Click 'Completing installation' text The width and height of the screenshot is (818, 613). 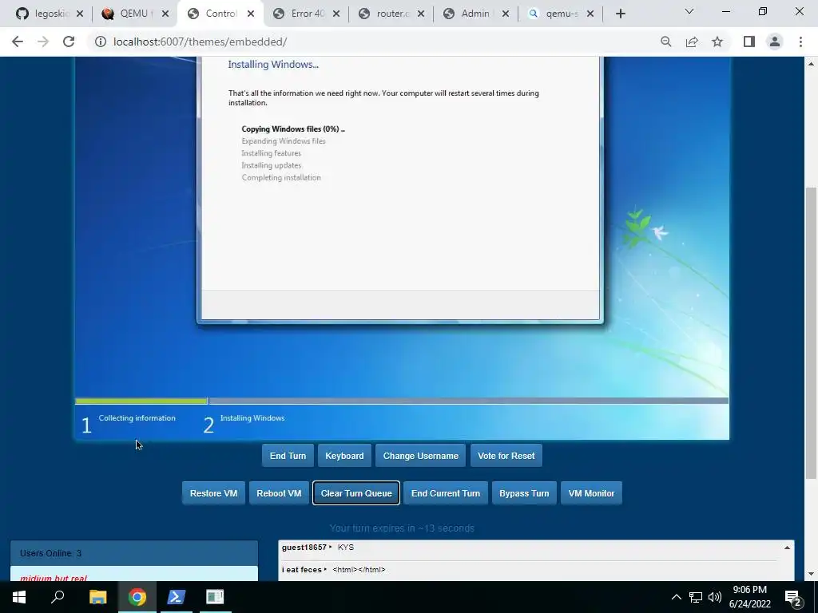pos(281,178)
